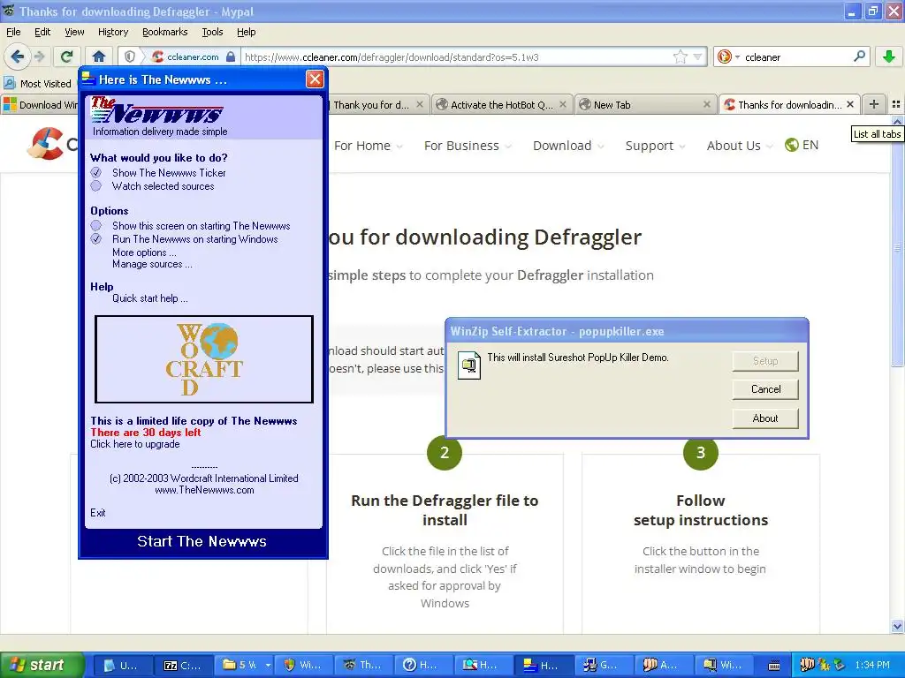Image resolution: width=905 pixels, height=678 pixels.
Task: Close the Activate the HotBot tab
Action: (x=564, y=104)
